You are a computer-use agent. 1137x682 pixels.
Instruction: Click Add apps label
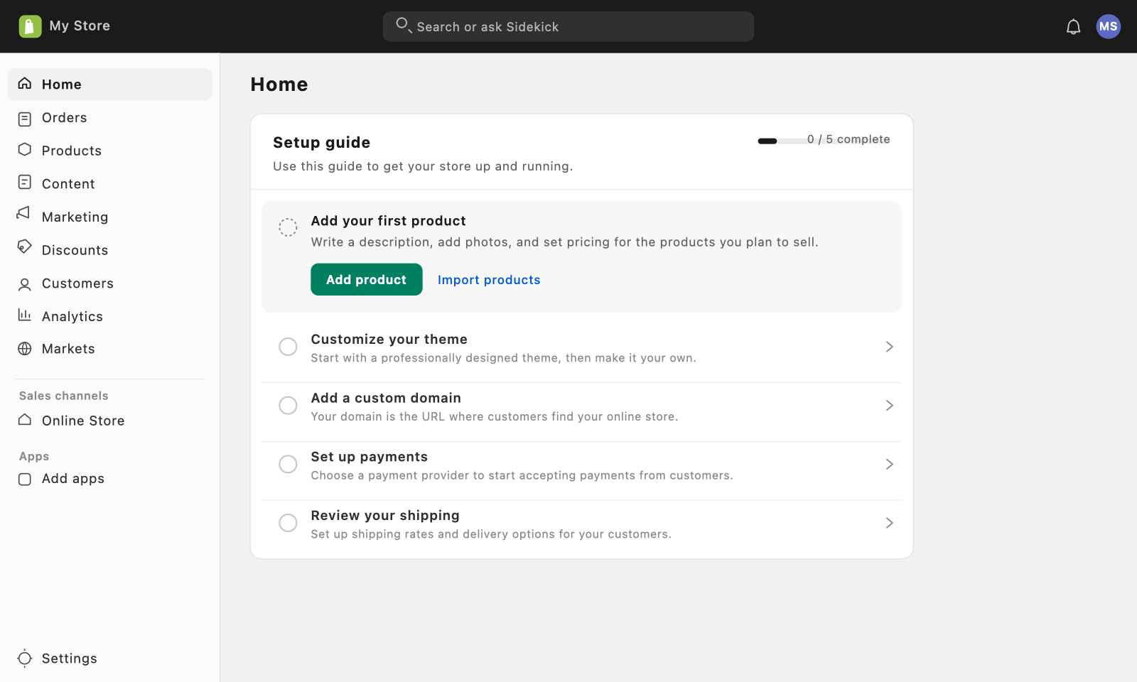pyautogui.click(x=73, y=479)
